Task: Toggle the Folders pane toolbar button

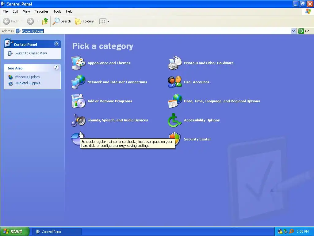Action: click(84, 21)
